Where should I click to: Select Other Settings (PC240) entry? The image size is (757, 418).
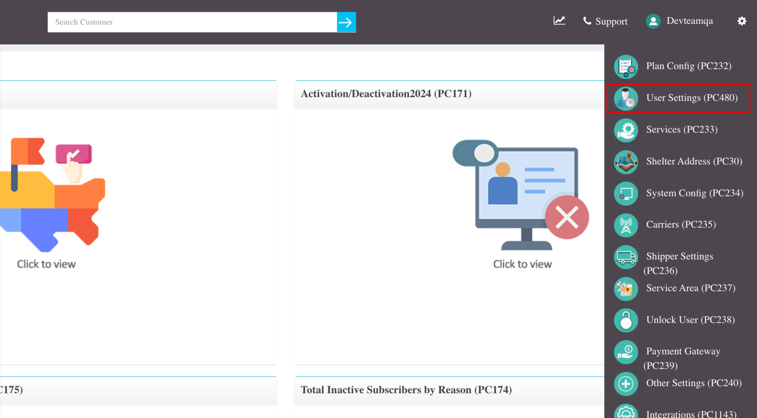694,383
